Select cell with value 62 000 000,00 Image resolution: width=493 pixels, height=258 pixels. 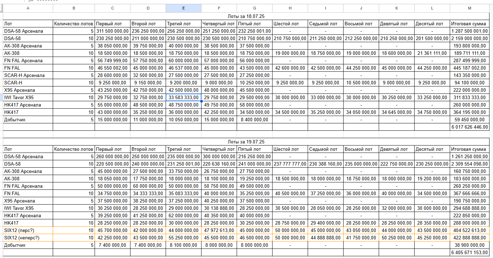pyautogui.click(x=184, y=215)
